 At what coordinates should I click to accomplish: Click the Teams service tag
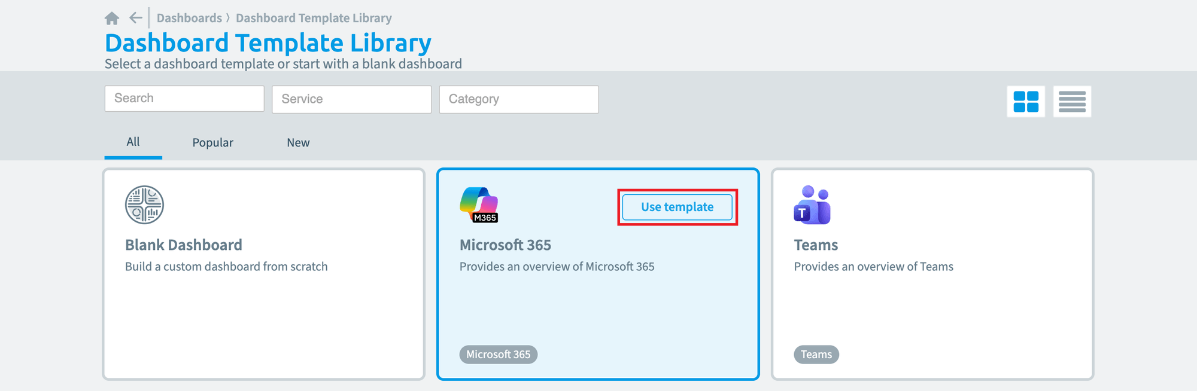coord(816,355)
